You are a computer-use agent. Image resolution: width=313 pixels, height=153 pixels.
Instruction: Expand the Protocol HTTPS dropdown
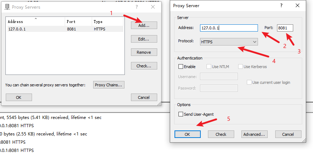tap(229, 42)
